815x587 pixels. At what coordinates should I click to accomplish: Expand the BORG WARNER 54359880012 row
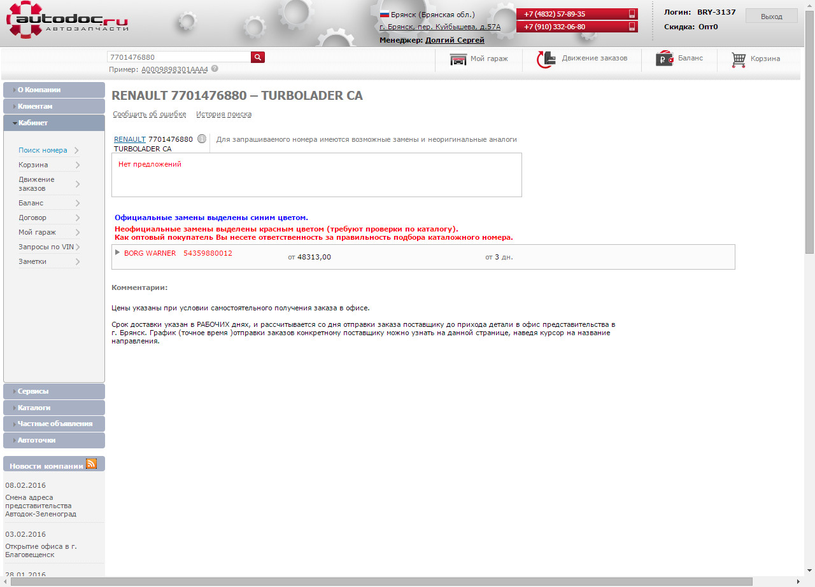[117, 252]
